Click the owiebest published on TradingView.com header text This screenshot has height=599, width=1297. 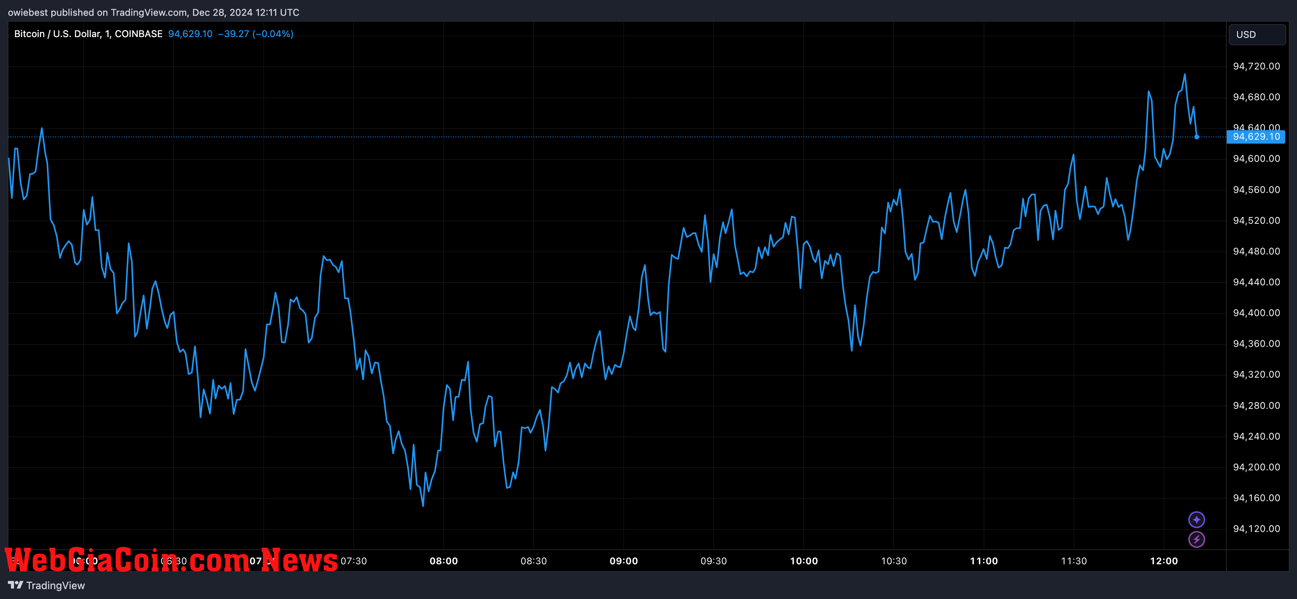(x=153, y=12)
